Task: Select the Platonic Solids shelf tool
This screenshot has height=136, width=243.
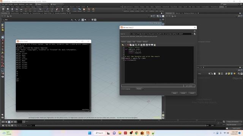Action: tap(68, 10)
